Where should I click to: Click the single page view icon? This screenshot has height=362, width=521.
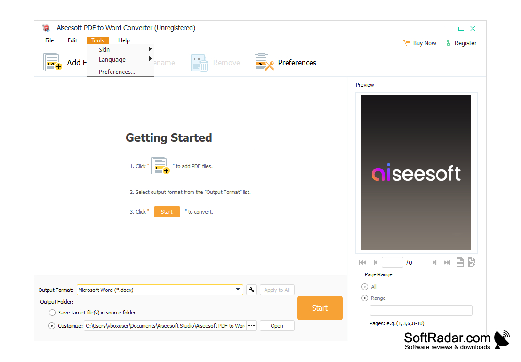[x=460, y=262]
